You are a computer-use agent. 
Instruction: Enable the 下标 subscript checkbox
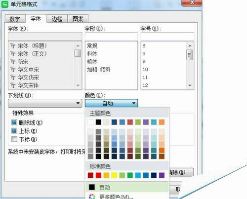14,139
